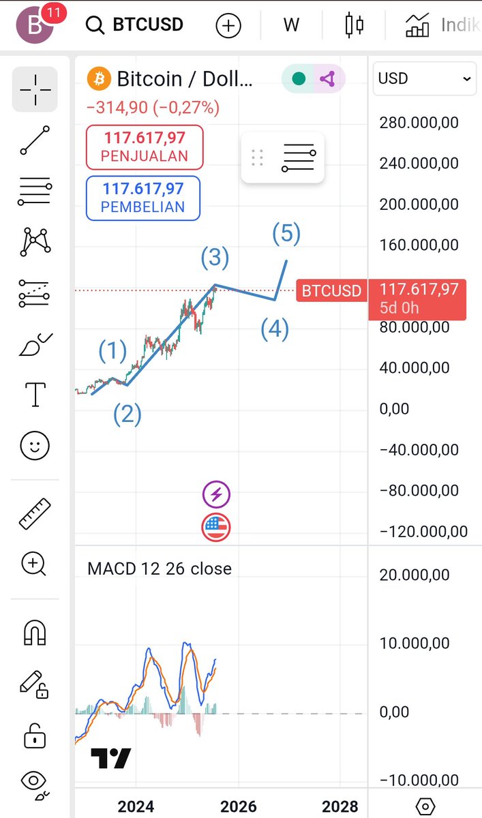Click the purple share nodes icon
Screen dimensions: 482x818
[328, 79]
